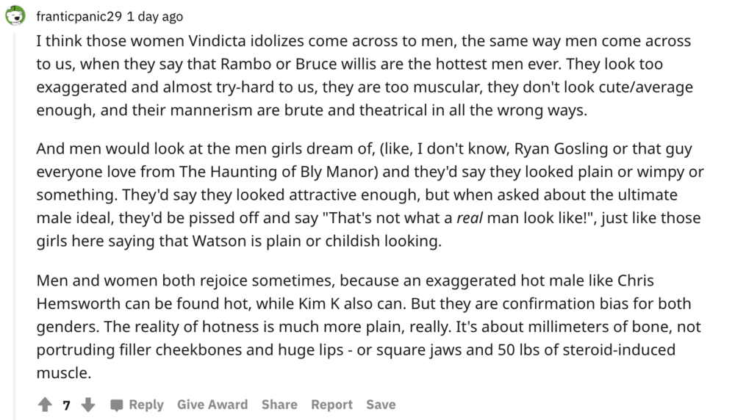This screenshot has height=420, width=735.
Task: Click the speech bubble reply icon
Action: point(116,405)
